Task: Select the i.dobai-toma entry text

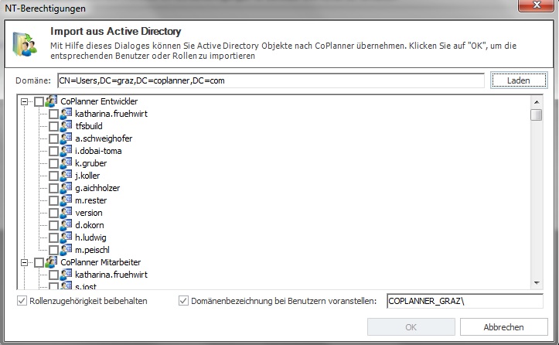Action: [x=98, y=151]
